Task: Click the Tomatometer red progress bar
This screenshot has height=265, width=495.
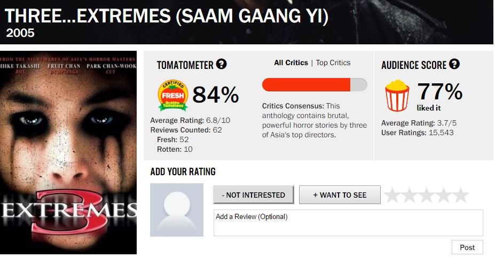Action: coord(315,84)
